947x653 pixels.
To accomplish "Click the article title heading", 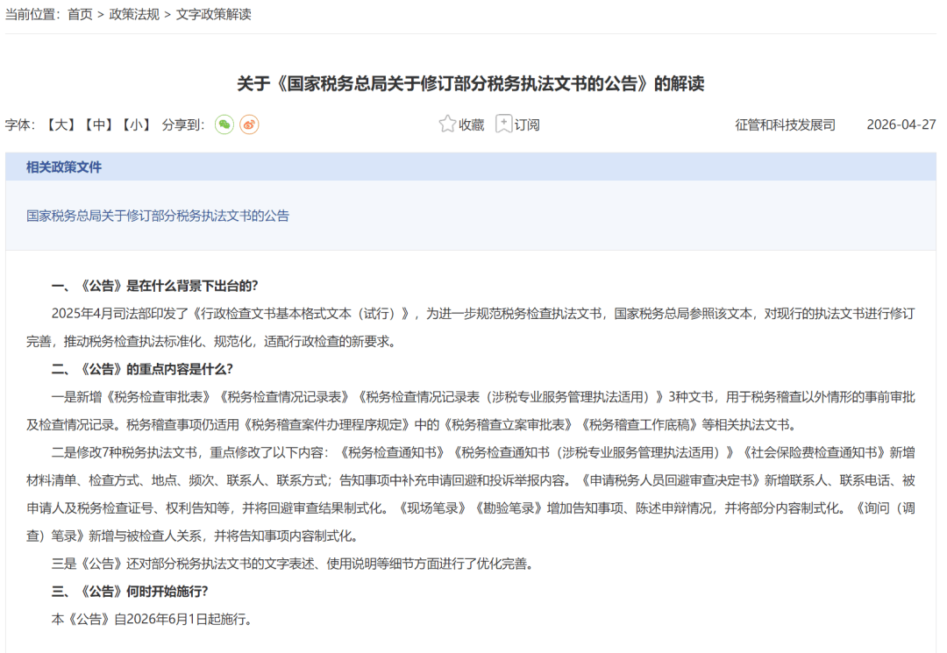I will click(471, 83).
